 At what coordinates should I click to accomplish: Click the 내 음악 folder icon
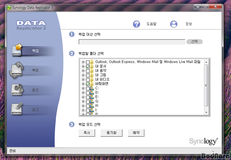pyautogui.click(x=92, y=71)
